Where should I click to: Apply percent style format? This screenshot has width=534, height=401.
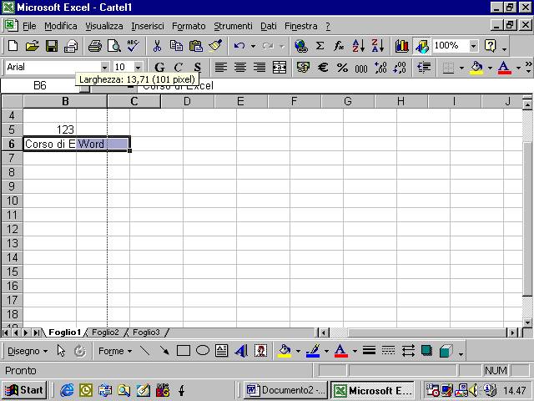pyautogui.click(x=342, y=67)
